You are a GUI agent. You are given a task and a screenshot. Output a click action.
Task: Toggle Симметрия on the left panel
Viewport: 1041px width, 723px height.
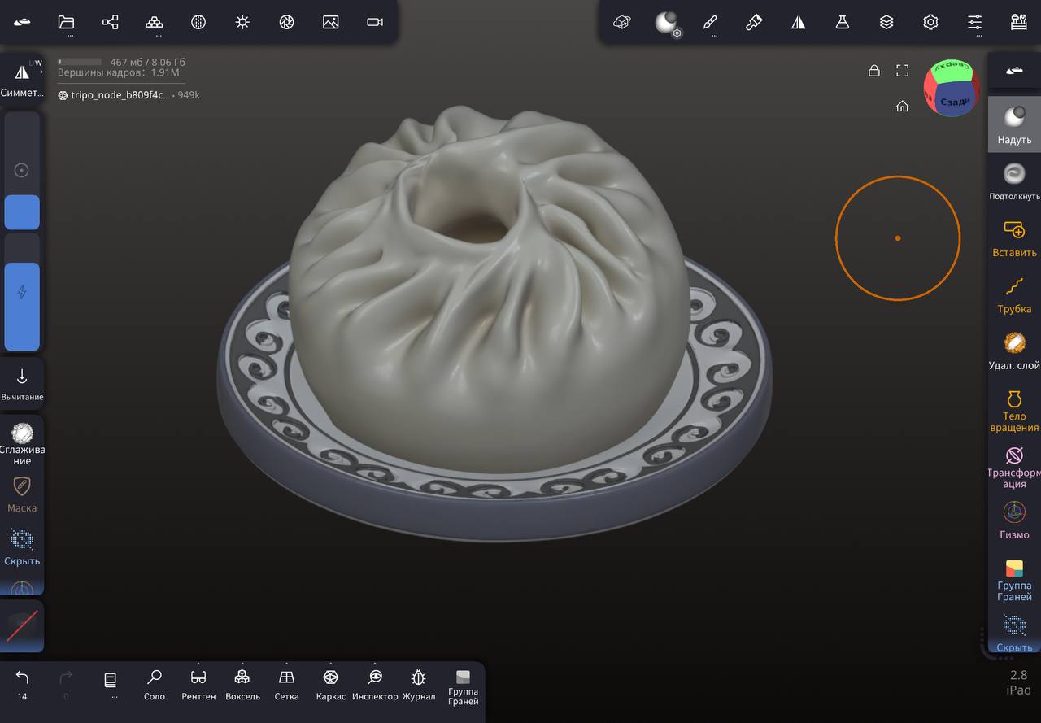coord(22,80)
